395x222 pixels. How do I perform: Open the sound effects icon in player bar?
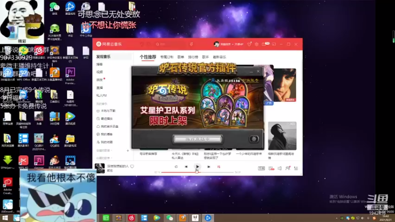[271, 168]
